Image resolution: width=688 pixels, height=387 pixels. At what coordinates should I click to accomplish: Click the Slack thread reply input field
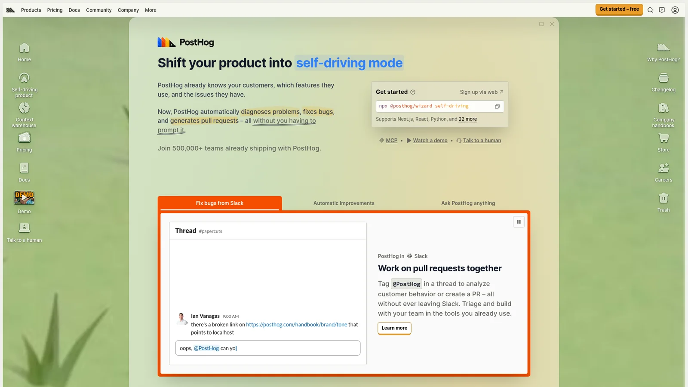[x=267, y=348]
